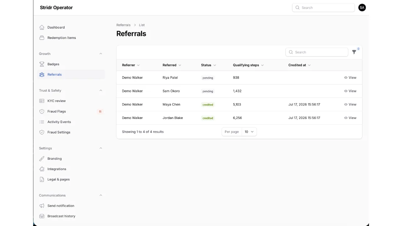Image resolution: width=402 pixels, height=226 pixels.
Task: Select the Referrals people icon
Action: [42, 74]
